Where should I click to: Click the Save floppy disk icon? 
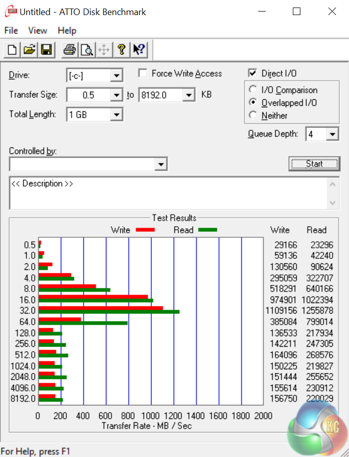[x=46, y=50]
